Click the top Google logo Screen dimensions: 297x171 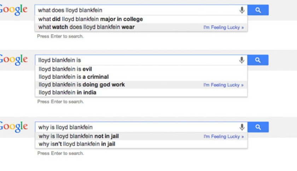(13, 10)
